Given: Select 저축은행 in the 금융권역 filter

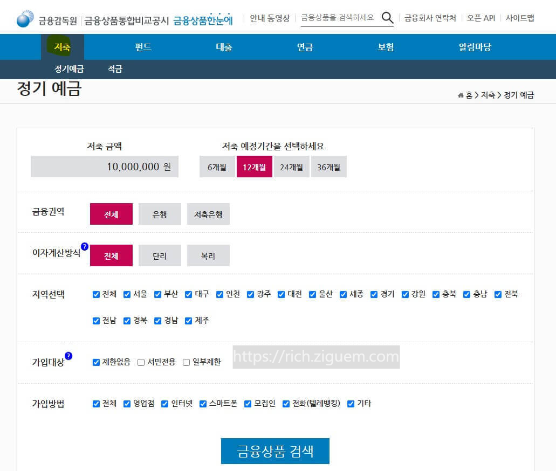Looking at the screenshot, I should coord(208,214).
